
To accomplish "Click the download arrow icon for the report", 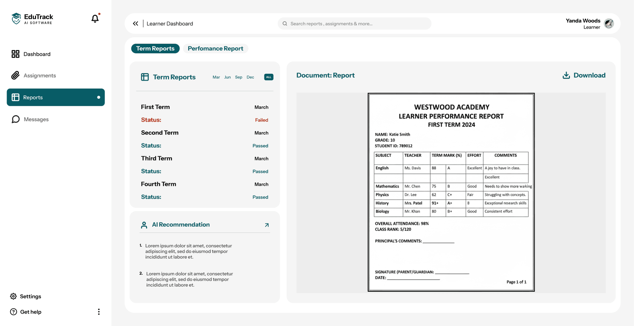I will 567,75.
